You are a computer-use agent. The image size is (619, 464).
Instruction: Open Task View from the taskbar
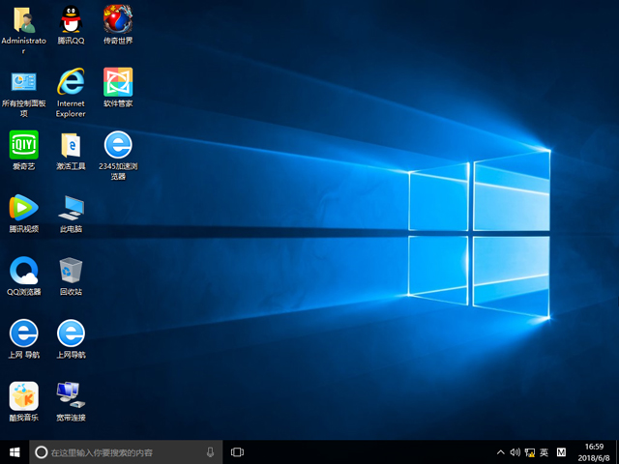click(x=237, y=451)
